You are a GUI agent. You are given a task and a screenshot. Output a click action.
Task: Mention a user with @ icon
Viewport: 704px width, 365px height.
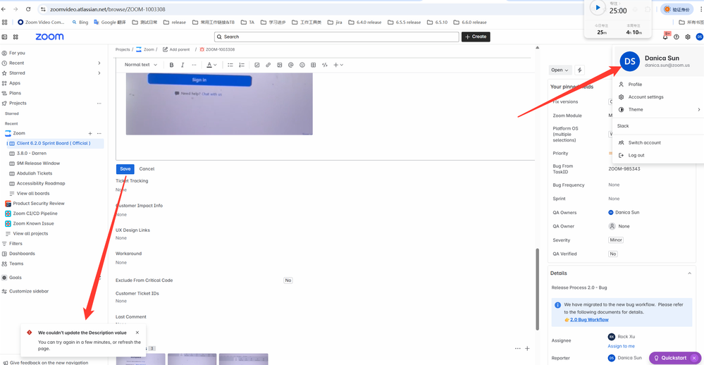(x=290, y=65)
